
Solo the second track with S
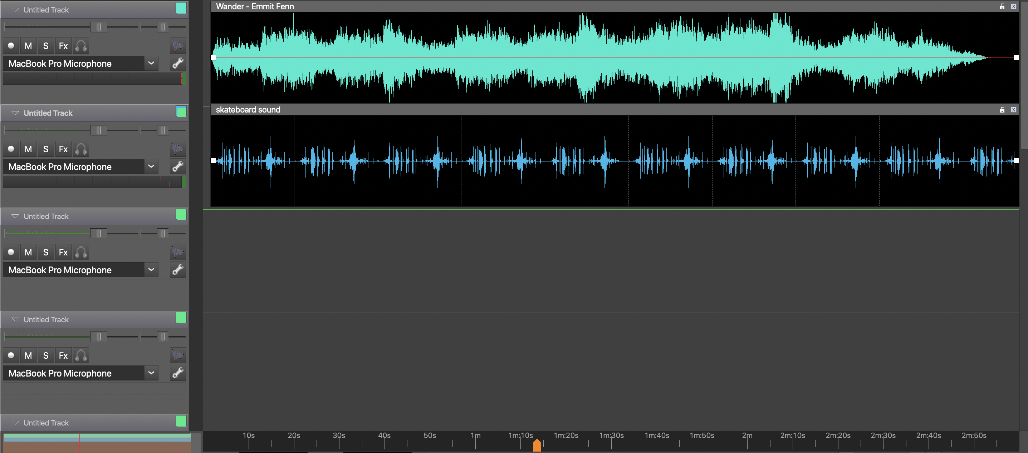point(46,149)
